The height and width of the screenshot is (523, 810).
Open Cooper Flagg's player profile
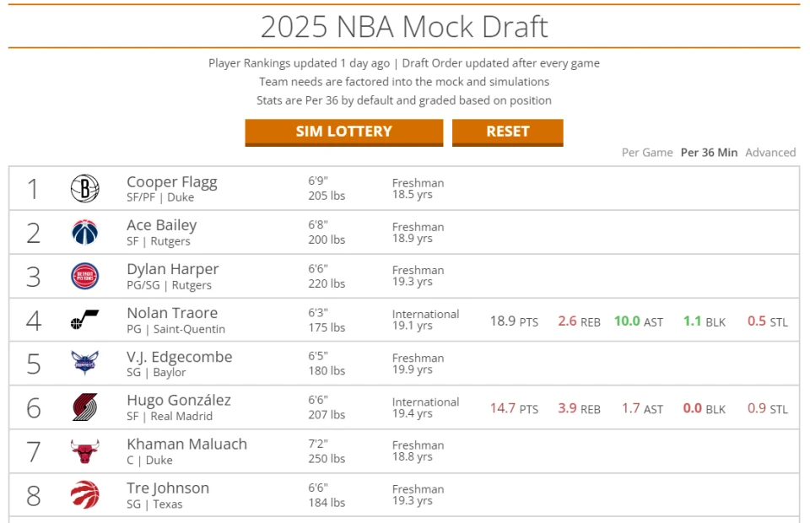tap(172, 181)
